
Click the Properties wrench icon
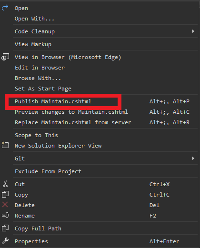pos(5,241)
